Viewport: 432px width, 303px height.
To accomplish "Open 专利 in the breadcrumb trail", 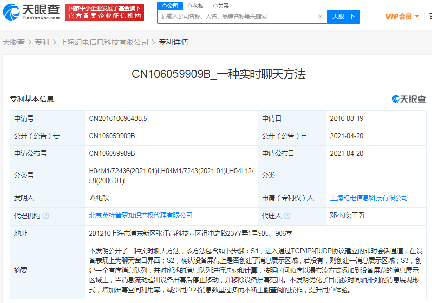I will click(x=42, y=42).
